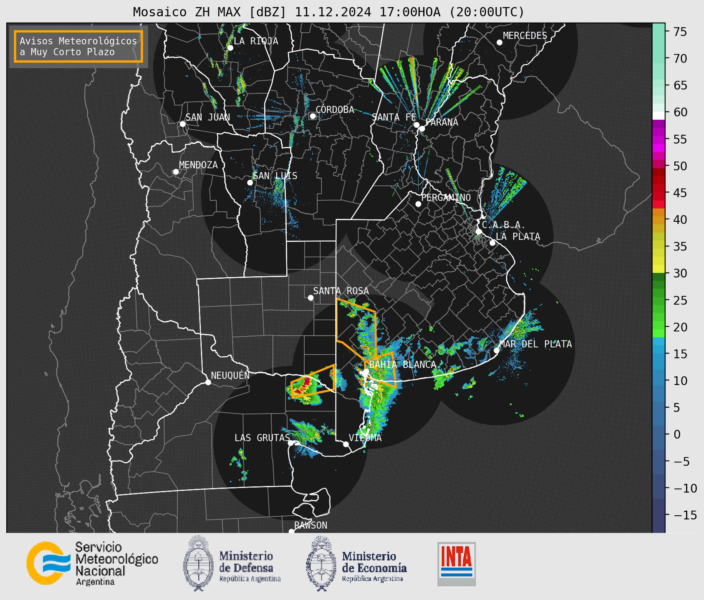Click the Avisos Meteorológicos legend box
The width and height of the screenshot is (704, 600).
[78, 46]
